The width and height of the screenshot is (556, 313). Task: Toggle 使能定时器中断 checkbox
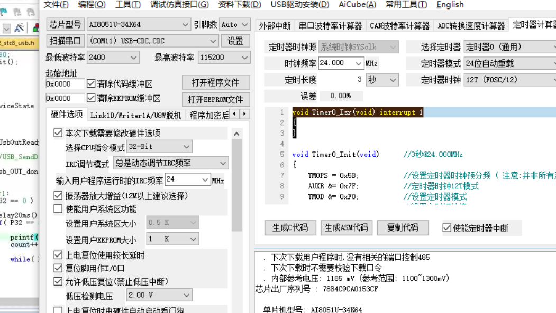tap(447, 228)
